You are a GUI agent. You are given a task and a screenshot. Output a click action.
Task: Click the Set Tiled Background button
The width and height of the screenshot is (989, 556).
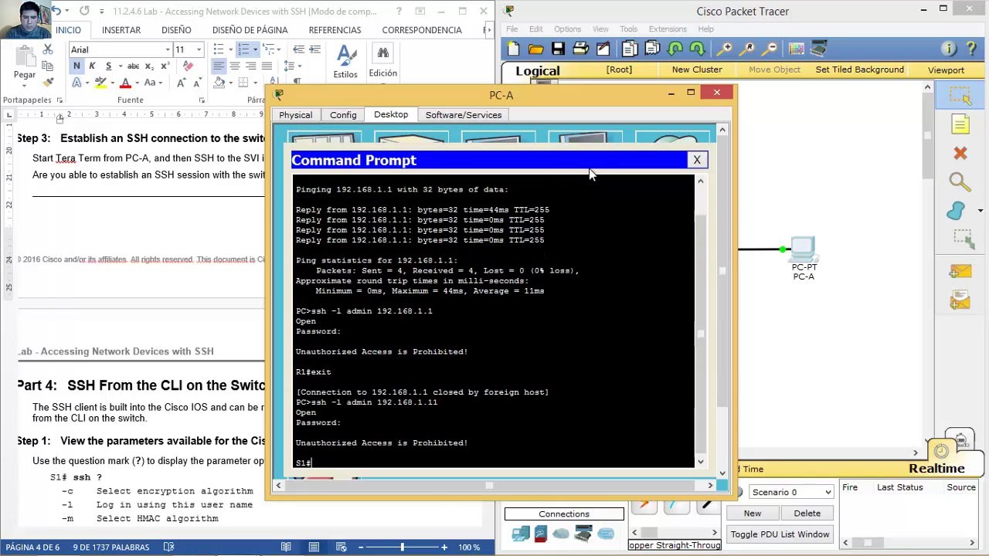[x=860, y=69]
